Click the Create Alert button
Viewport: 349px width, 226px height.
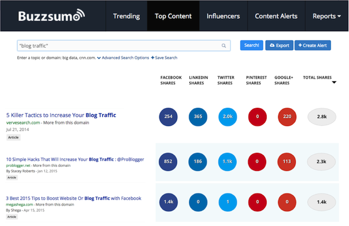(313, 45)
